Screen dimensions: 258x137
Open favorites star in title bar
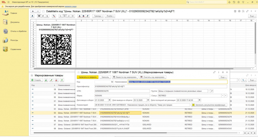pos(239,2)
